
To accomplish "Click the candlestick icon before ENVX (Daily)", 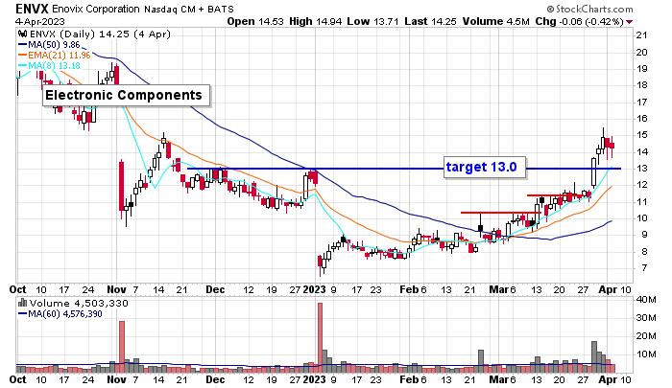I will 23,34.
